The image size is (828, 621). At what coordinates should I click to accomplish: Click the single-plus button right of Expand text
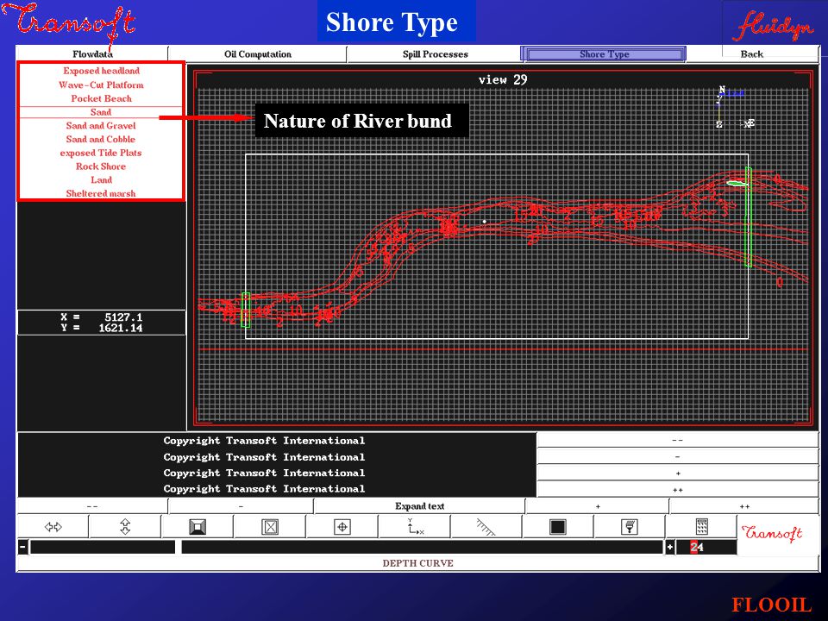pos(597,506)
